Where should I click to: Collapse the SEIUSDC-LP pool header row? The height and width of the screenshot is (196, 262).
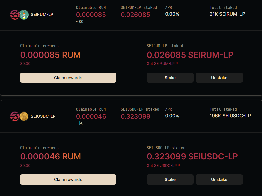click(131, 116)
